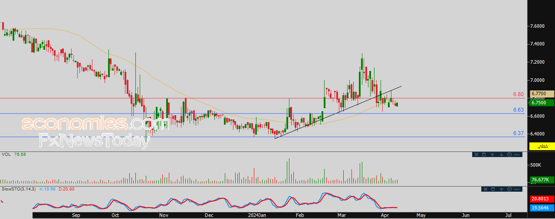The image size is (555, 219).
Task: Click the Jul label on time axis
Action: (x=508, y=215)
